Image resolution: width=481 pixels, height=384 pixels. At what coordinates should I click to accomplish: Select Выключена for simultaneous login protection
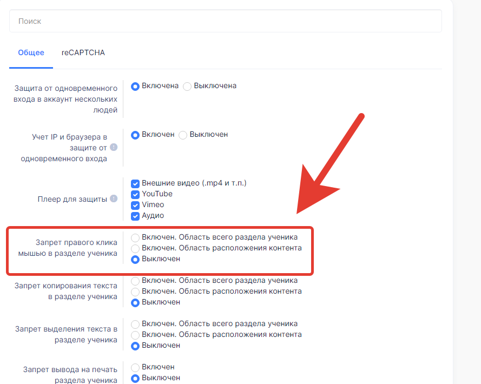187,87
